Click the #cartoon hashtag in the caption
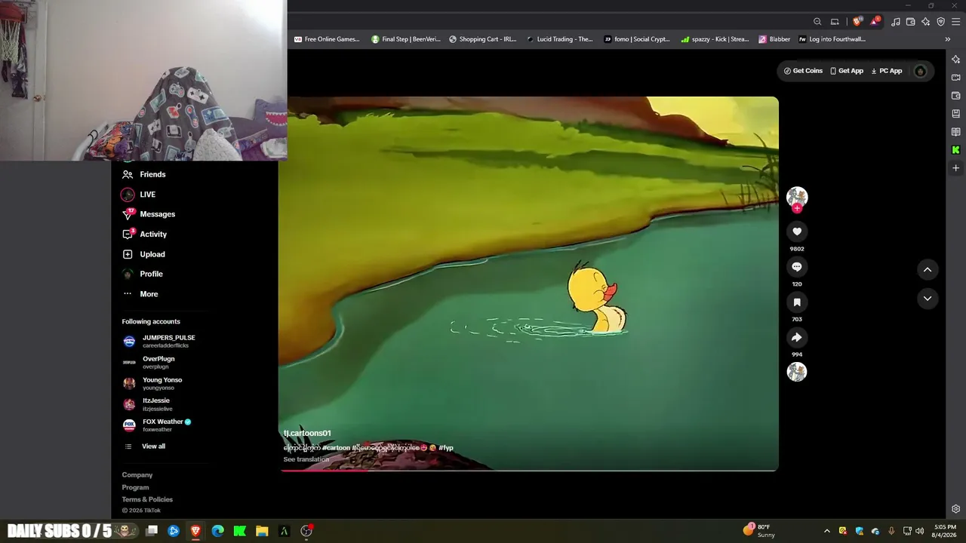 tap(337, 448)
